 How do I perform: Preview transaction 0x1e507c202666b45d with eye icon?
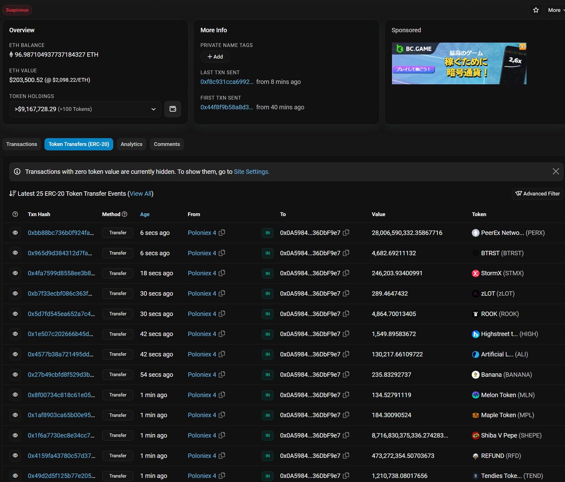15,334
